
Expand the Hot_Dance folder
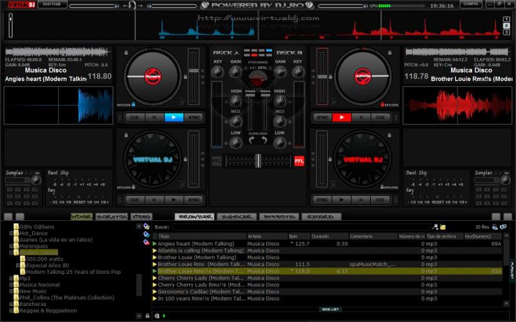(11, 233)
